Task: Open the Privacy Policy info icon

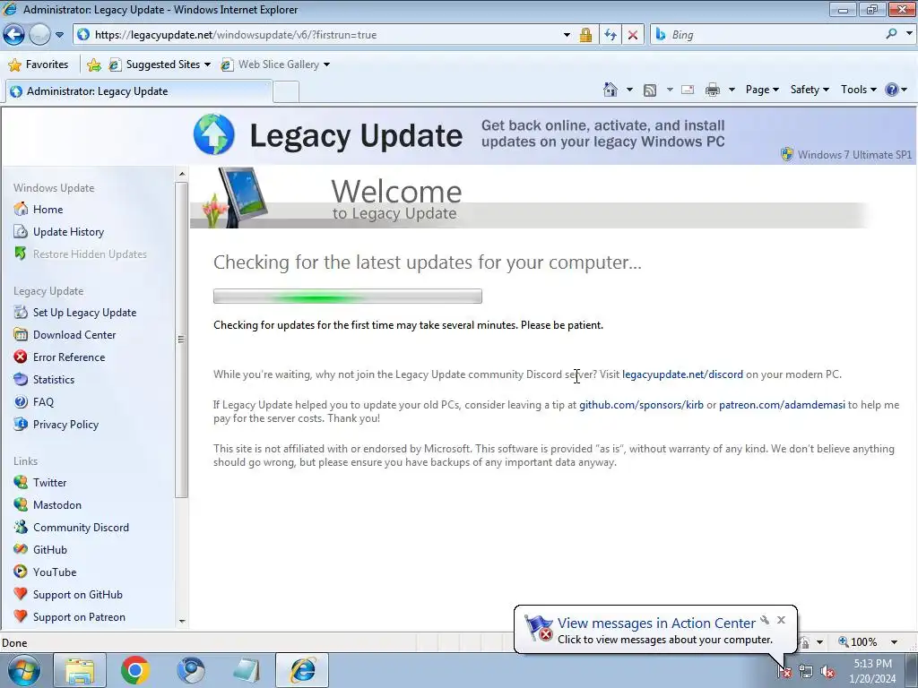Action: [x=21, y=424]
